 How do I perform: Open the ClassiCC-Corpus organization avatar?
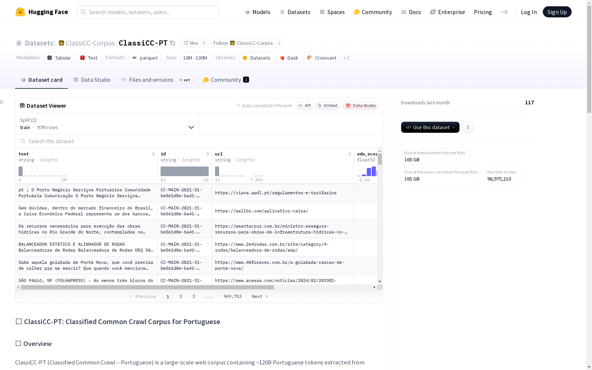coord(61,43)
